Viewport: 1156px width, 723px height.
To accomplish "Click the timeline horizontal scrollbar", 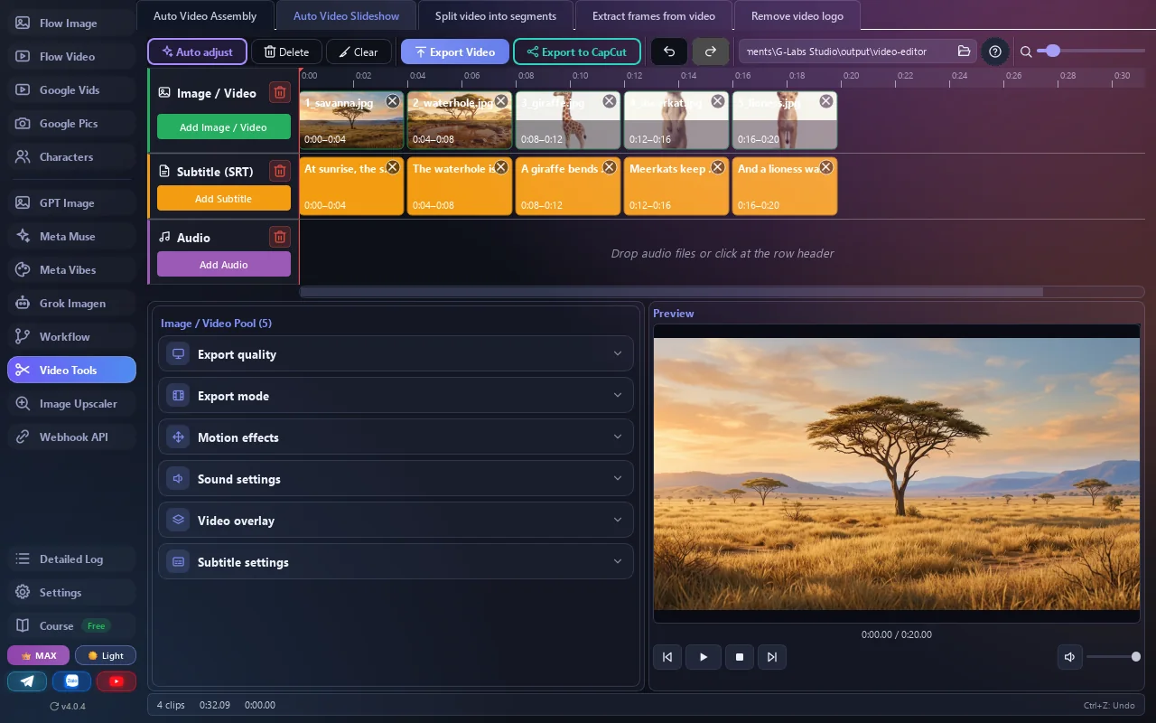I will click(671, 292).
